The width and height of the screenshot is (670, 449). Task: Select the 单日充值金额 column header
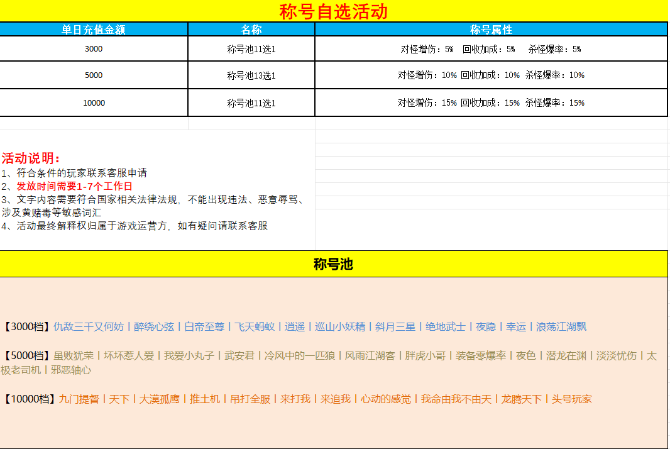click(x=94, y=30)
